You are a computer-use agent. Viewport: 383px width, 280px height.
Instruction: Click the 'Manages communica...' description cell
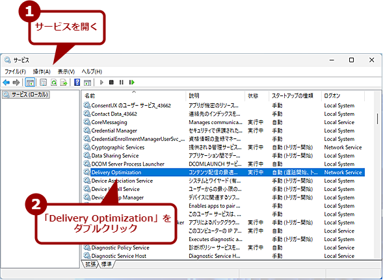[215, 122]
